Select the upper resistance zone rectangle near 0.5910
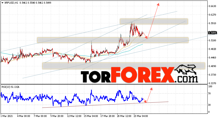 (x=154, y=21)
